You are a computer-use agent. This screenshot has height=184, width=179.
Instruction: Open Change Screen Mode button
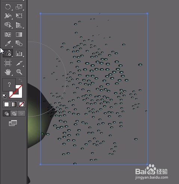pyautogui.click(x=13, y=123)
